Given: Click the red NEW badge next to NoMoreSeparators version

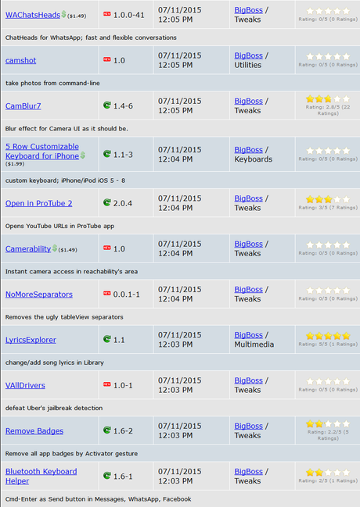Looking at the screenshot, I should 107,293.
